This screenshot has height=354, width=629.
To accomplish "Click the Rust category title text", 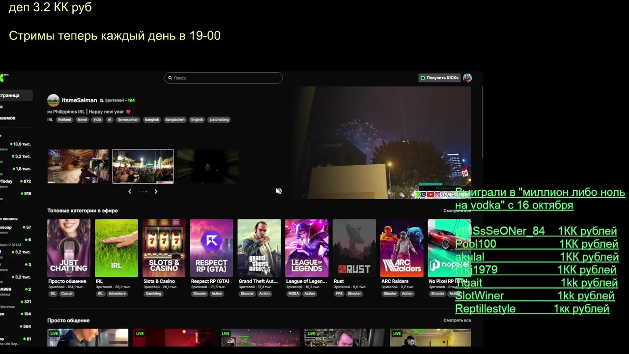I will 339,282.
